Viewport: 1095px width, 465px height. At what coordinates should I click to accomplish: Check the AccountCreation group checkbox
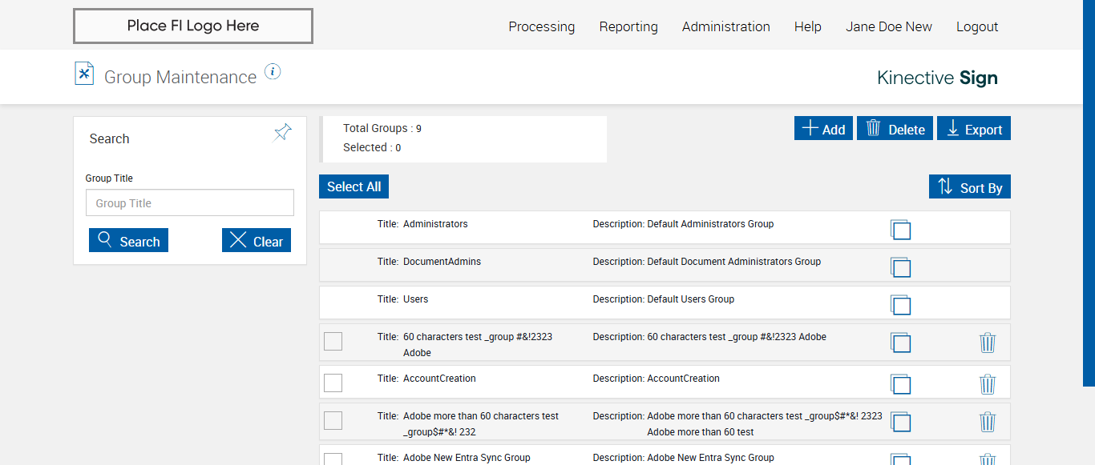pos(333,383)
